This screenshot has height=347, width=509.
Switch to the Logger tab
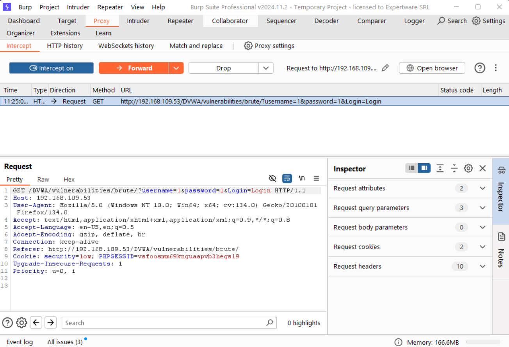coord(414,21)
